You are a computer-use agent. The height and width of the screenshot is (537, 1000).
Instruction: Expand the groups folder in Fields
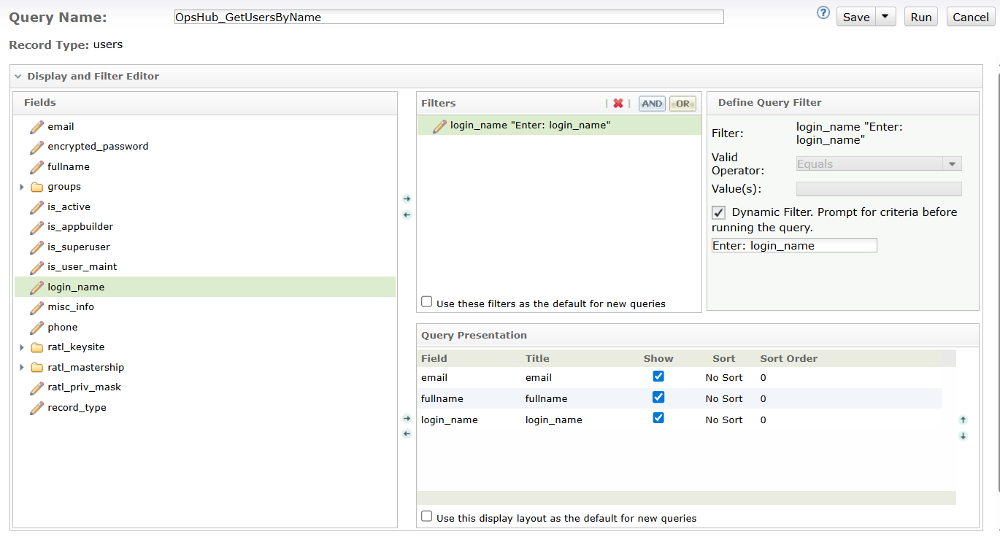click(22, 187)
